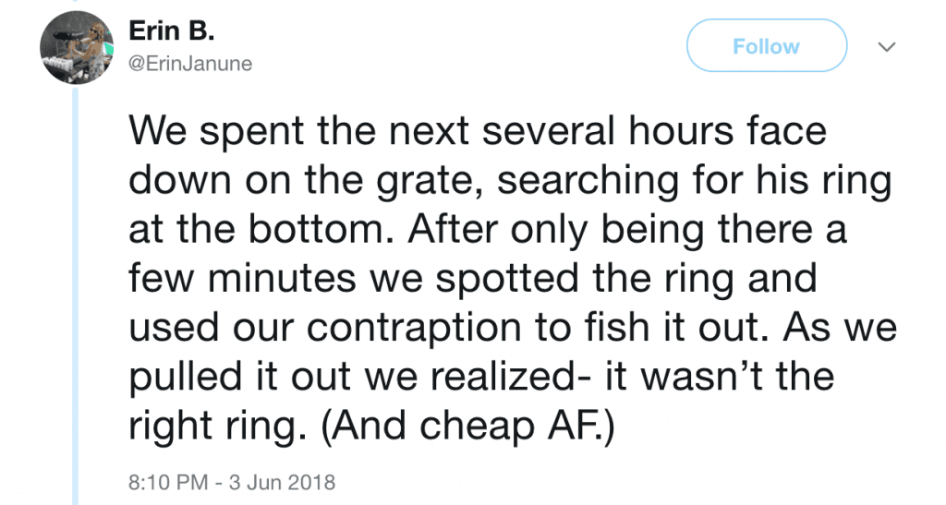946x505 pixels.
Task: Open the Erin B. display name link
Action: click(171, 30)
